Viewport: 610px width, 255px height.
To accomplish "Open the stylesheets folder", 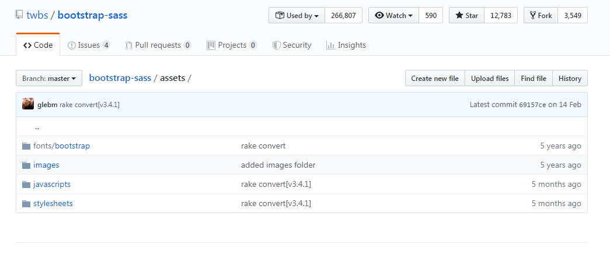I will pyautogui.click(x=53, y=203).
